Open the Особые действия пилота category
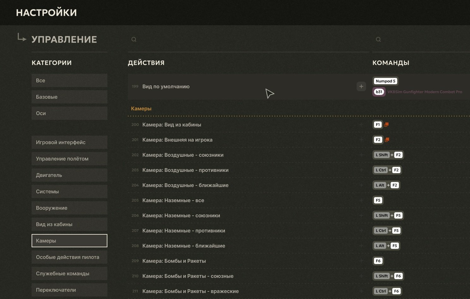This screenshot has height=299, width=470. (x=69, y=257)
